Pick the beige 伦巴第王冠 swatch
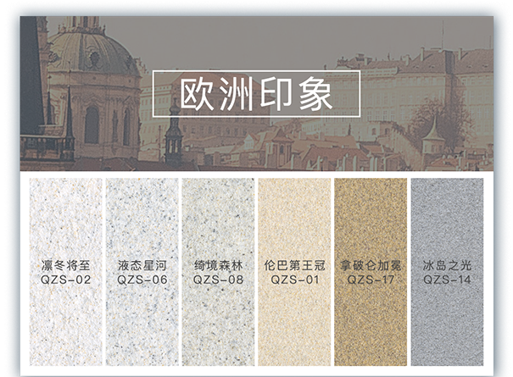Viewport: 513px width, 377px height. tap(294, 220)
